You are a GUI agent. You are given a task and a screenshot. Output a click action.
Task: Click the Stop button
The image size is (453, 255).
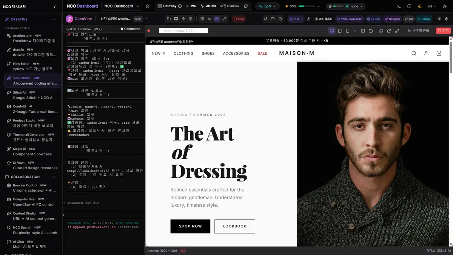coord(239,19)
